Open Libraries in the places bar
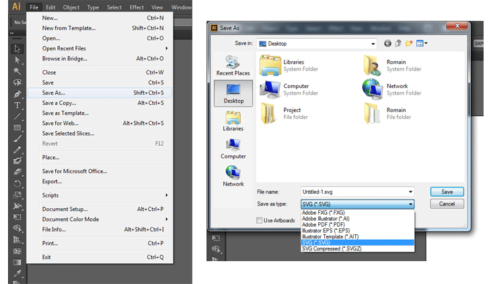This screenshot has height=284, width=491. pyautogui.click(x=233, y=121)
